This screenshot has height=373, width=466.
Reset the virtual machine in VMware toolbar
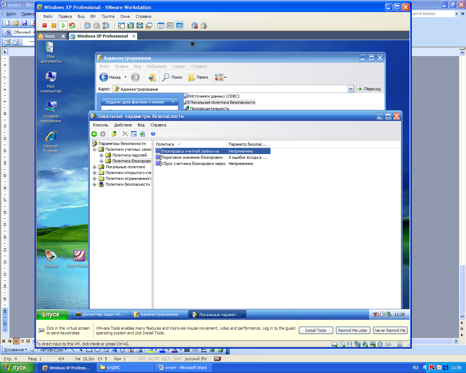(72, 25)
